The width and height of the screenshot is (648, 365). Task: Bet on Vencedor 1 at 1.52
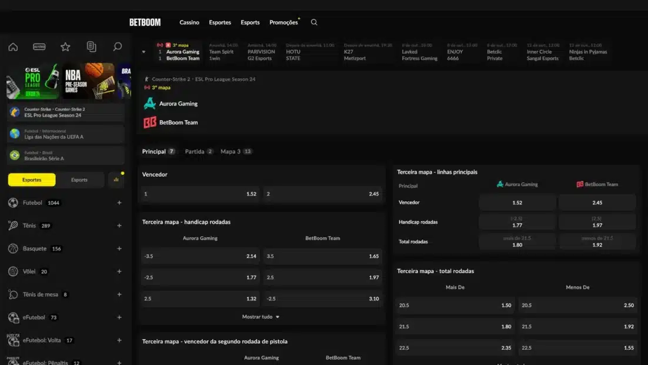click(200, 194)
